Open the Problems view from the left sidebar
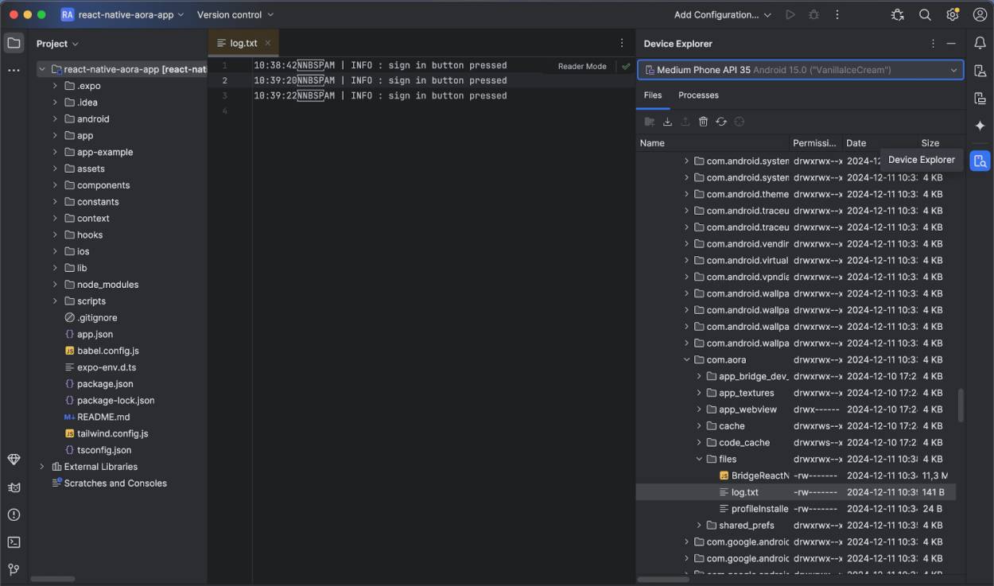The image size is (994, 586). 14,514
